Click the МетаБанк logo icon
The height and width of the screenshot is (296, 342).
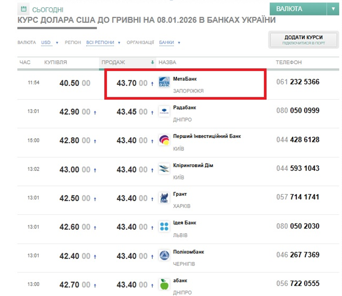tap(164, 82)
